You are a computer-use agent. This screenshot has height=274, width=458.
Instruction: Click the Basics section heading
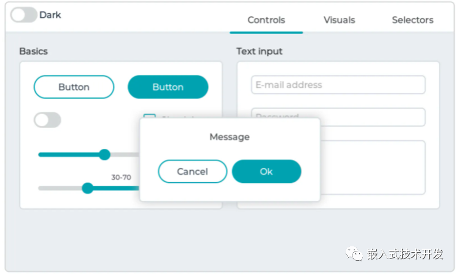[x=33, y=51]
